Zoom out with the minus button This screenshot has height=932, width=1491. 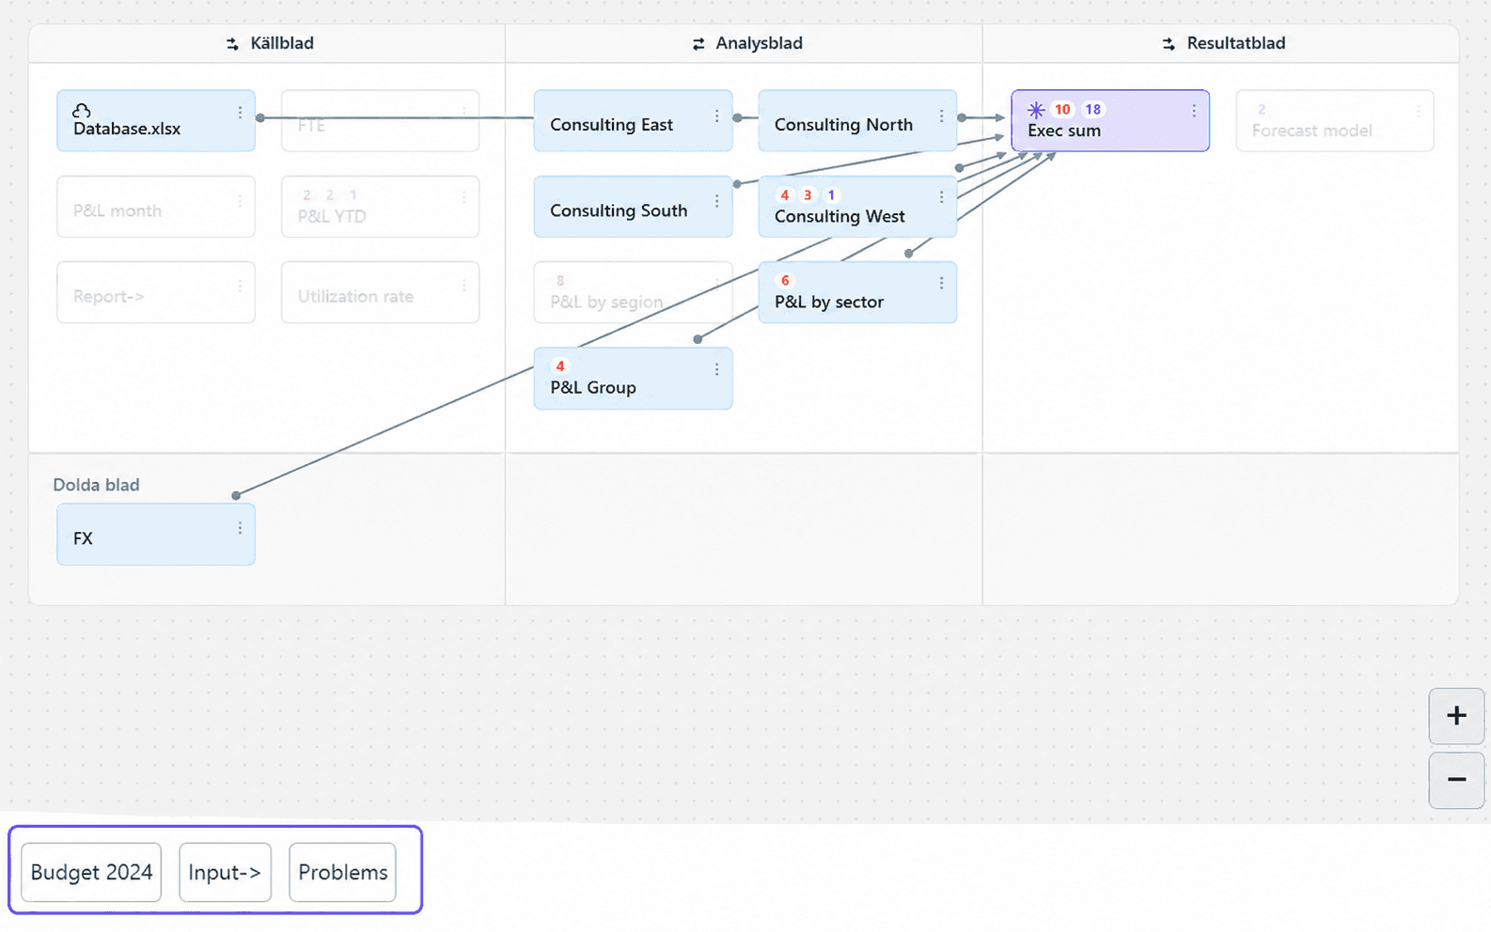click(x=1456, y=780)
